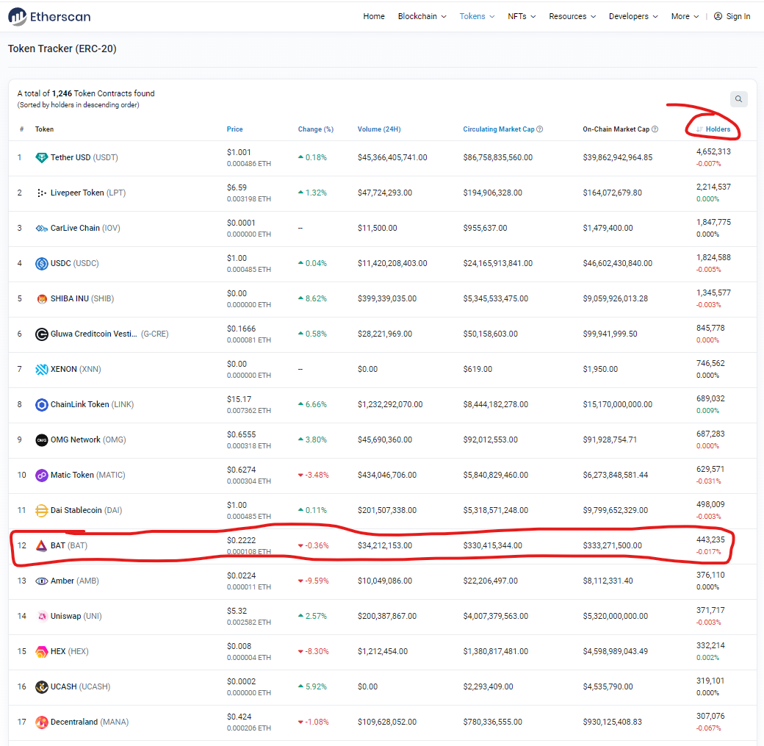The image size is (764, 746).
Task: Sort by Circulating Market Cap column
Action: (499, 129)
